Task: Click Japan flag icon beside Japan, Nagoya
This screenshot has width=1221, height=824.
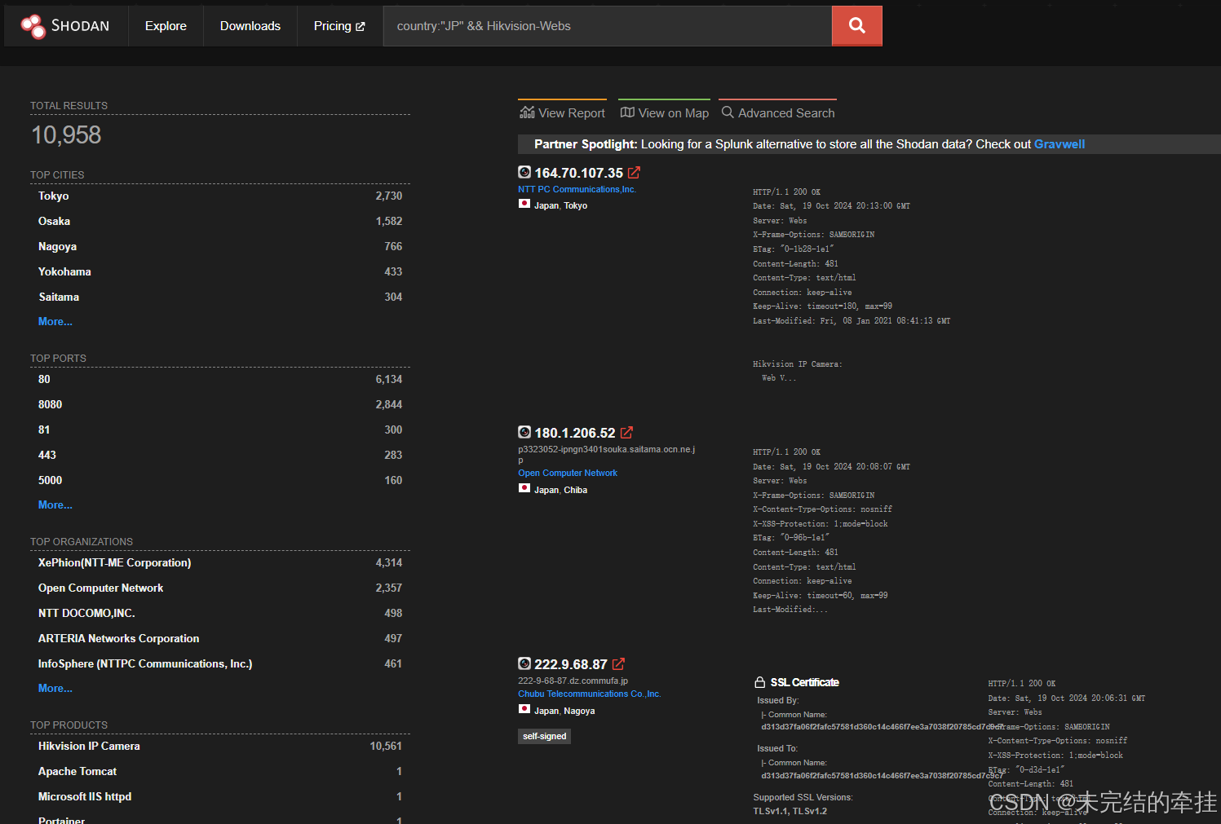Action: [524, 709]
